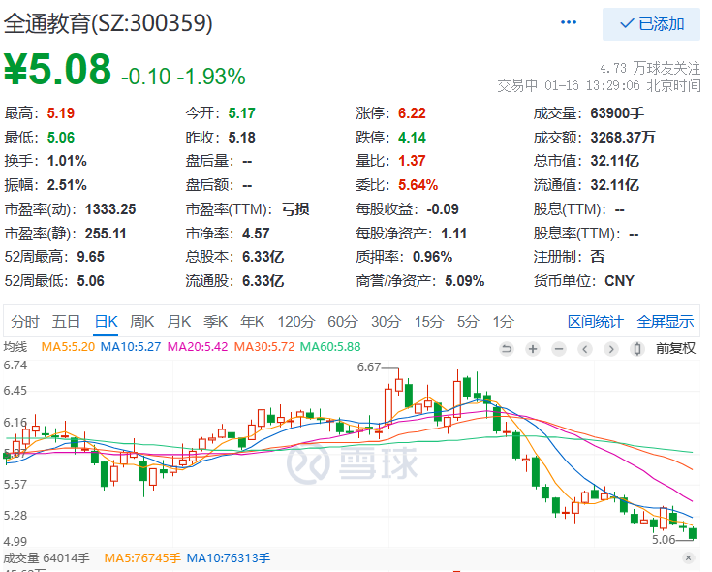Click the volume MA5:76745手 label
The image size is (712, 572).
point(142,557)
